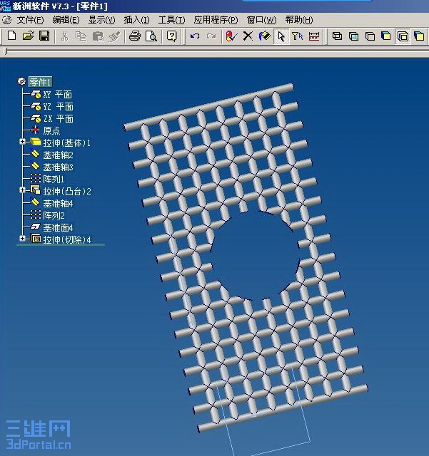429x456 pixels.
Task: Switch to wireframe display mode icon
Action: click(337, 36)
